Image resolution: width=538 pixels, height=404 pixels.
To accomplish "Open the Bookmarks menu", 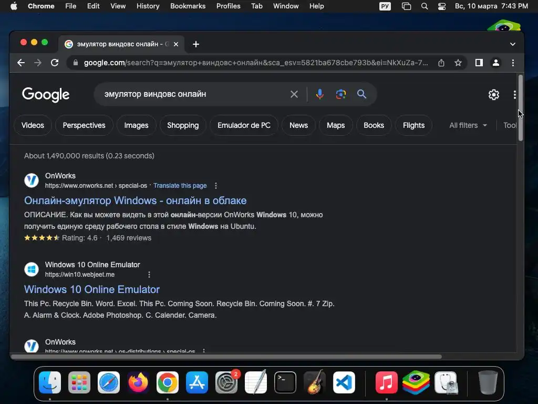I will (188, 6).
